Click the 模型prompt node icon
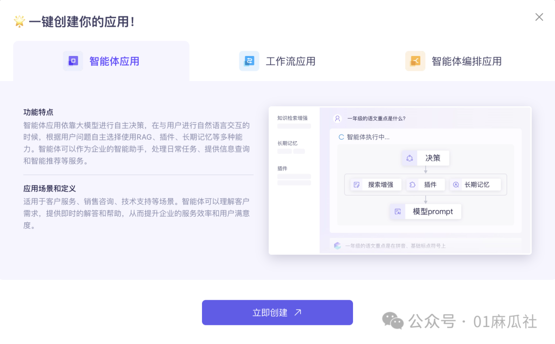 tap(398, 211)
